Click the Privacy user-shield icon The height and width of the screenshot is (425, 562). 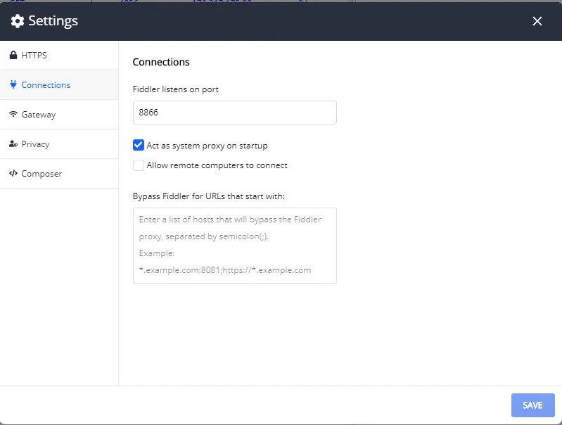point(13,144)
